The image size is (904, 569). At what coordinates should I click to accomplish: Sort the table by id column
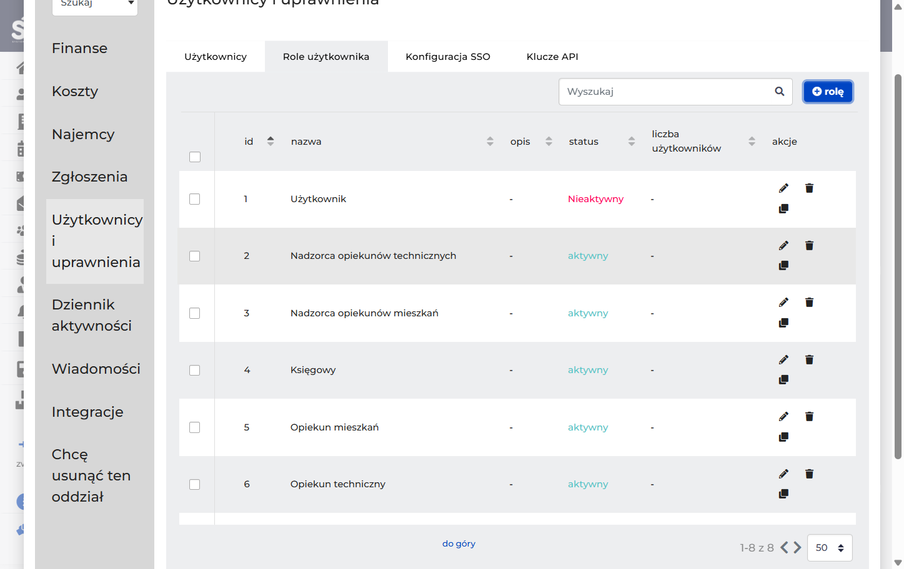click(271, 142)
